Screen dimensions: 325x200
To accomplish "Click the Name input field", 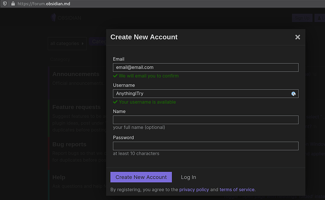I will point(206,120).
